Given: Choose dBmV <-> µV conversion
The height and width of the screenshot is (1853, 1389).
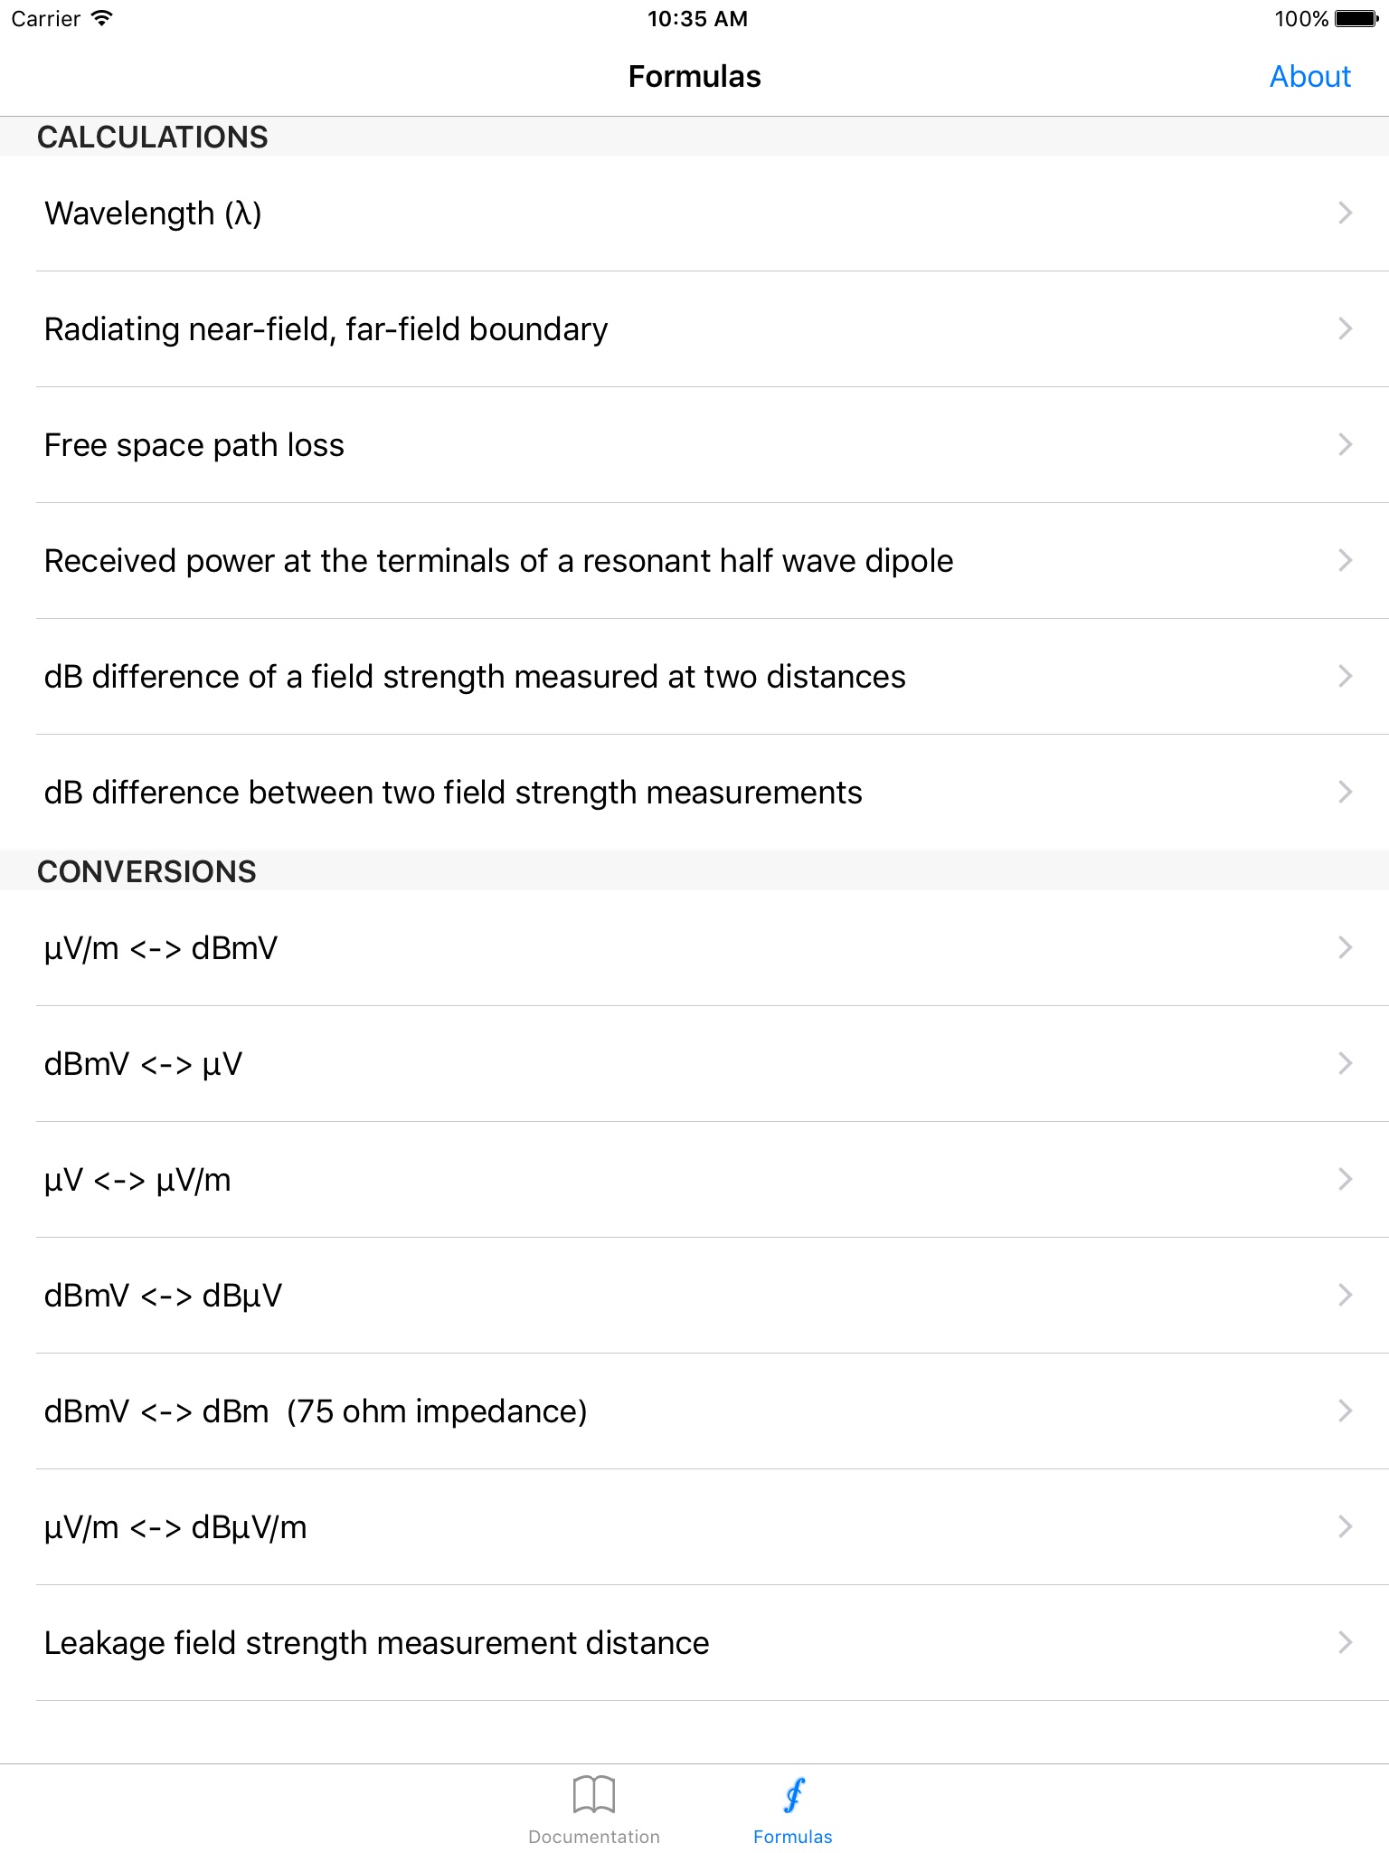Looking at the screenshot, I should click(x=143, y=1064).
